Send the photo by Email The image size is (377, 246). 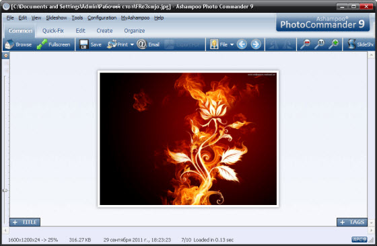148,44
